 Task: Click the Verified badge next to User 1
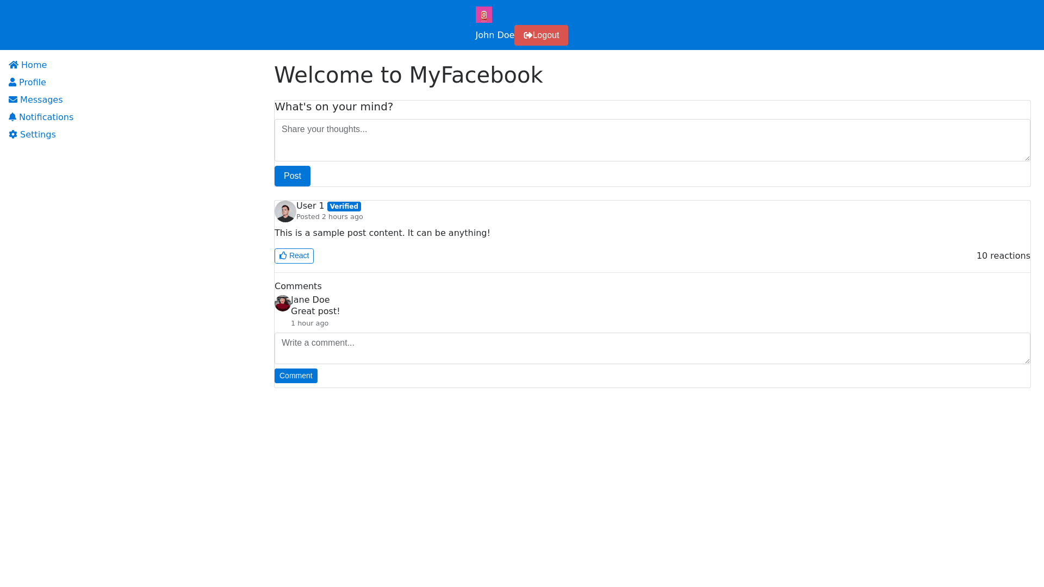(x=344, y=207)
